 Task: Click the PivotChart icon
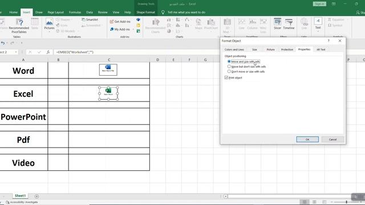[211, 24]
